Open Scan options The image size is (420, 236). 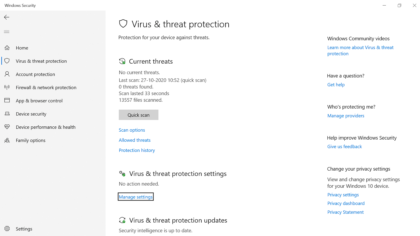coord(132,130)
